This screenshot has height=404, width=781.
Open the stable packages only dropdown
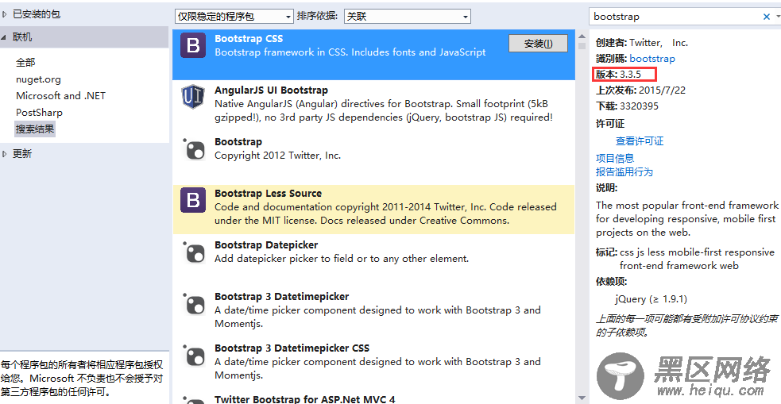coord(234,17)
